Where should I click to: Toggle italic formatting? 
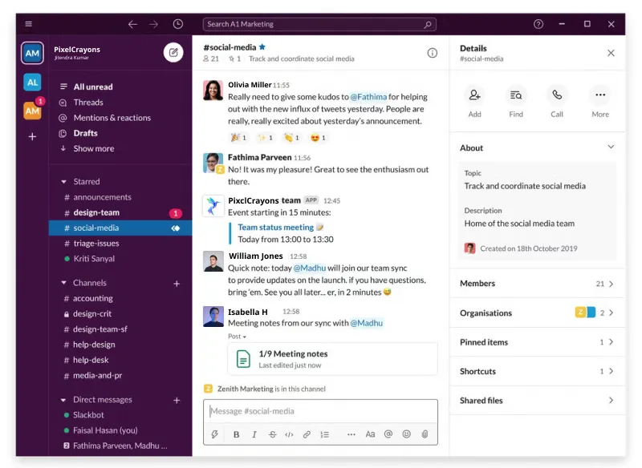pos(254,434)
